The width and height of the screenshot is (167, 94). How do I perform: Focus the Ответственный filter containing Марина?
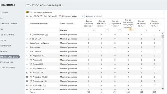coord(70,30)
